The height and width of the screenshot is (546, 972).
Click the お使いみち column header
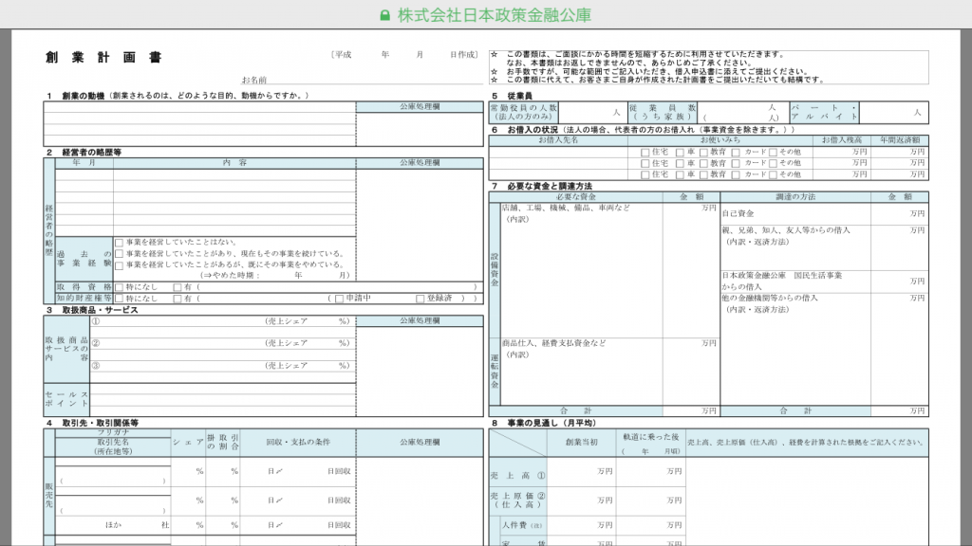[720, 140]
